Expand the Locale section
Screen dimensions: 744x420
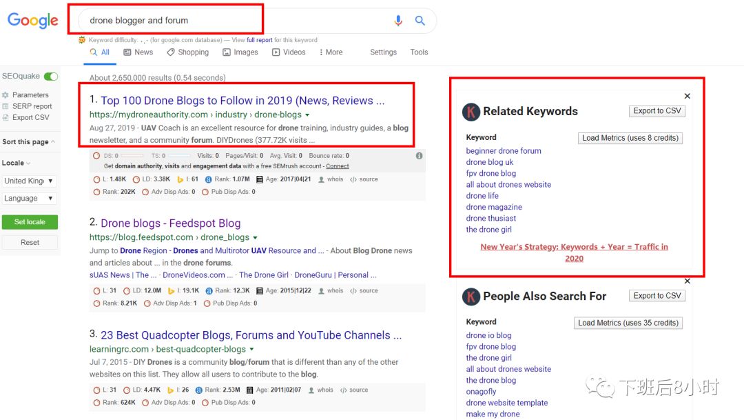point(16,163)
